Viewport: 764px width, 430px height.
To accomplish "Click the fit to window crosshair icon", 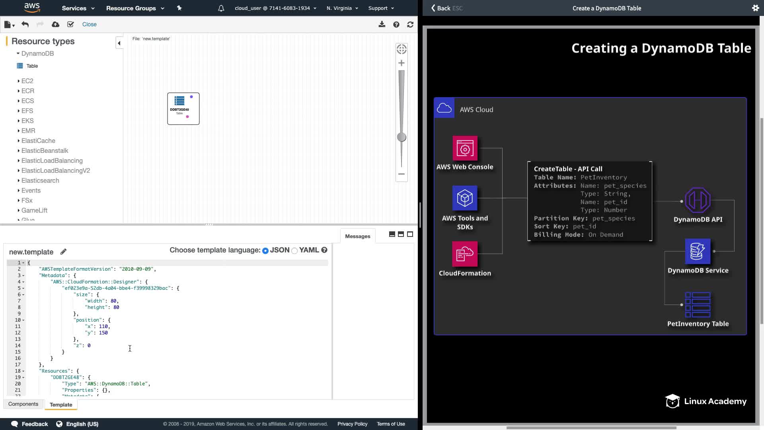I will pos(401,49).
